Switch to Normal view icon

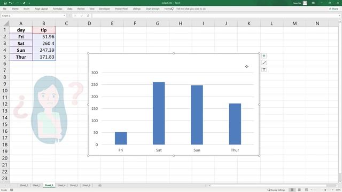[292, 190]
